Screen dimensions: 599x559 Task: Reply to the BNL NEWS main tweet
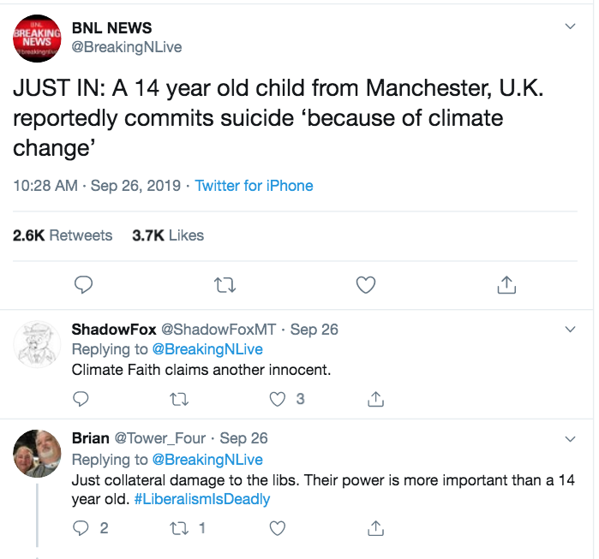83,284
